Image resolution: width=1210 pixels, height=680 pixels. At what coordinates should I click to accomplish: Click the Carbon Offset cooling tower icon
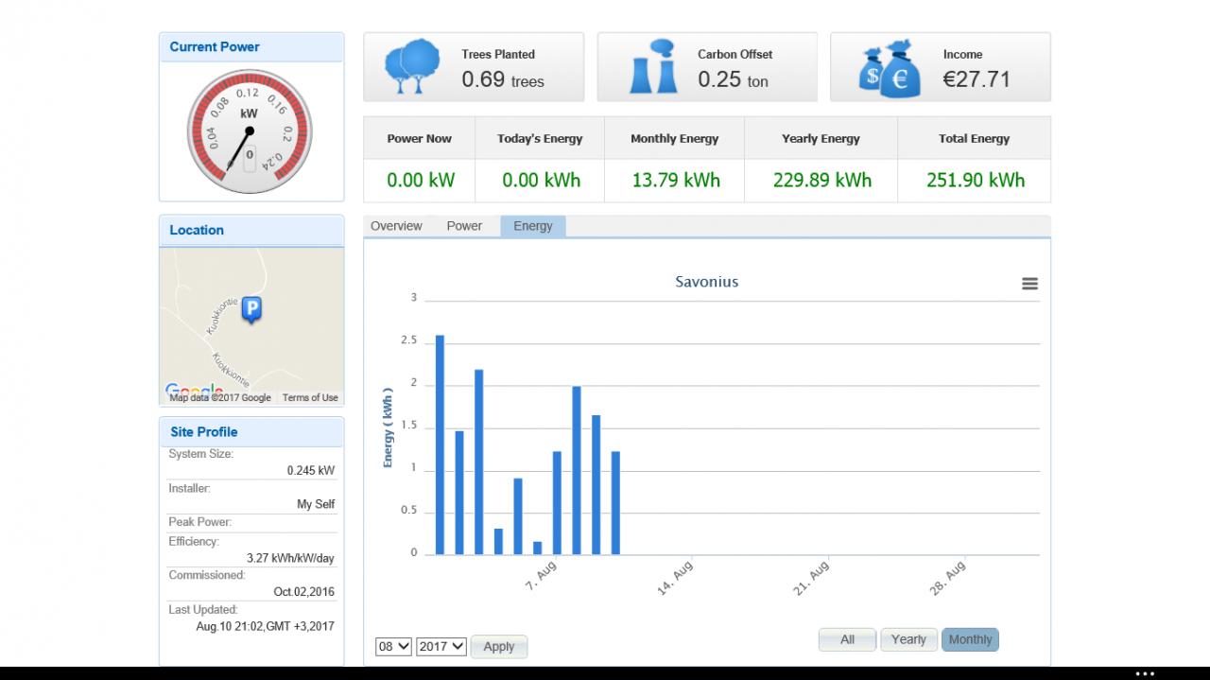652,67
